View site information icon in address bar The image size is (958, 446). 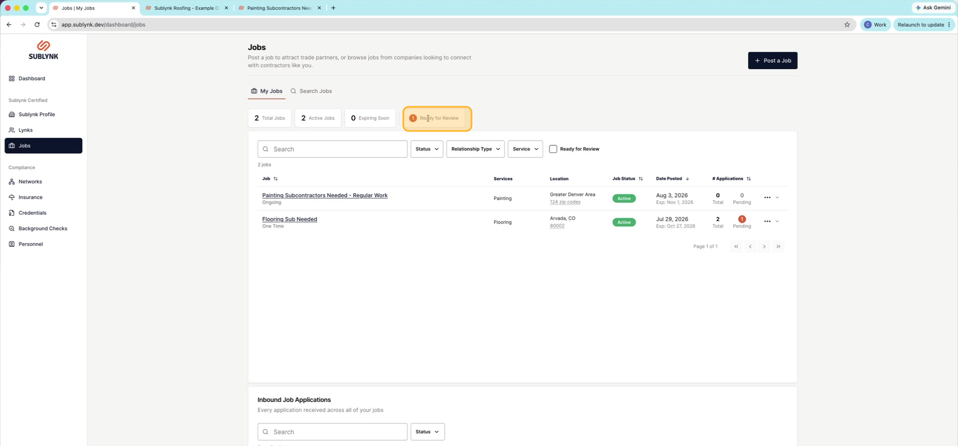(x=54, y=25)
